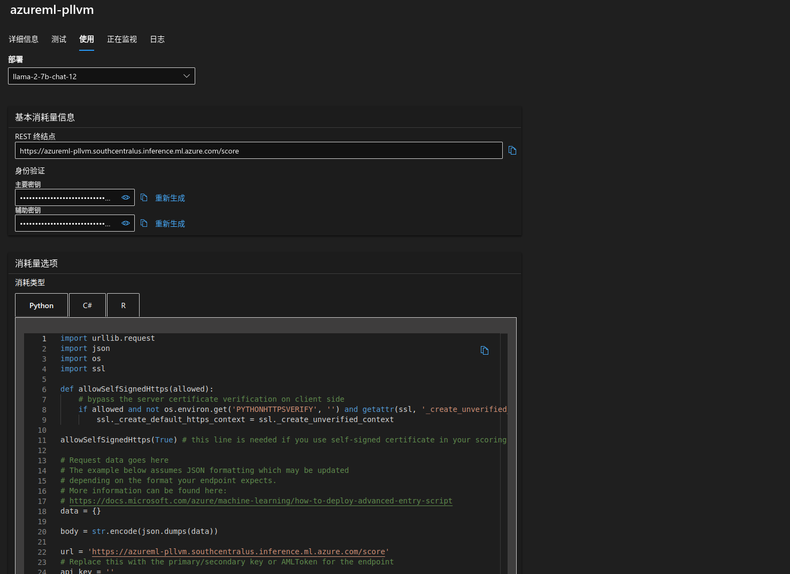The image size is (790, 574).
Task: Select the Python consumption type tab
Action: coord(41,305)
